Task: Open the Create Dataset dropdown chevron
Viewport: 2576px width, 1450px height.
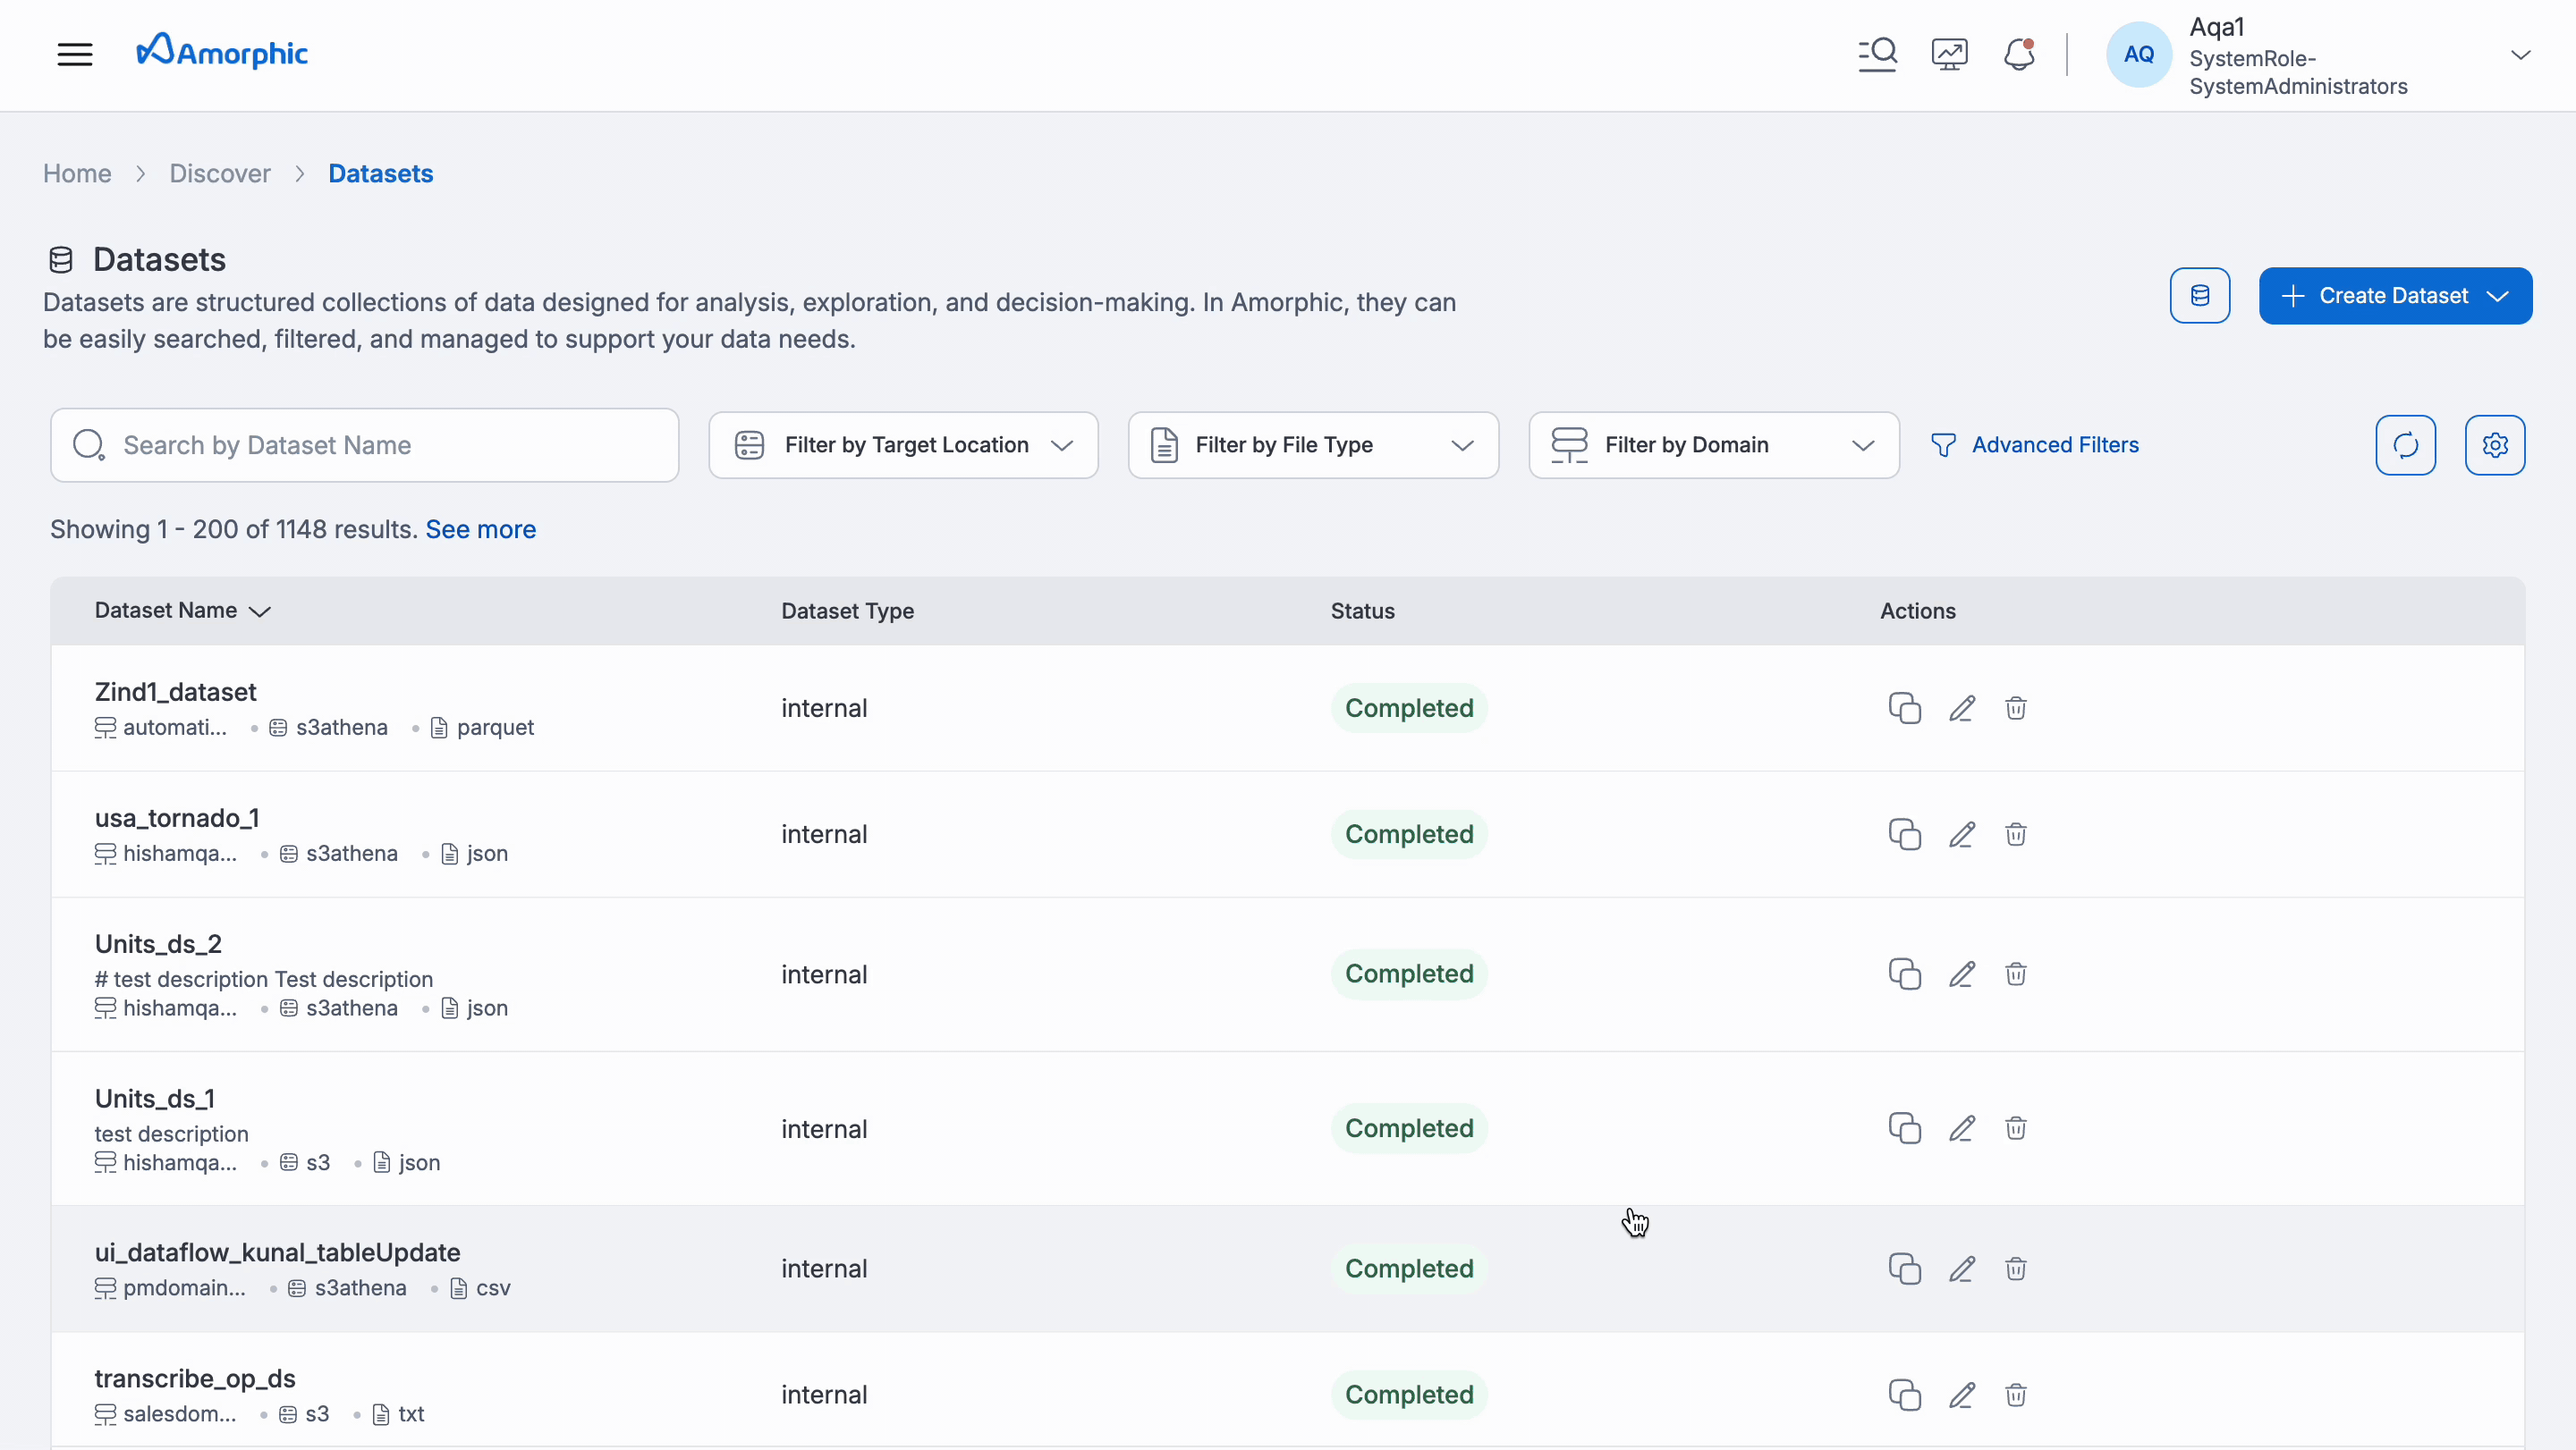Action: 2499,295
